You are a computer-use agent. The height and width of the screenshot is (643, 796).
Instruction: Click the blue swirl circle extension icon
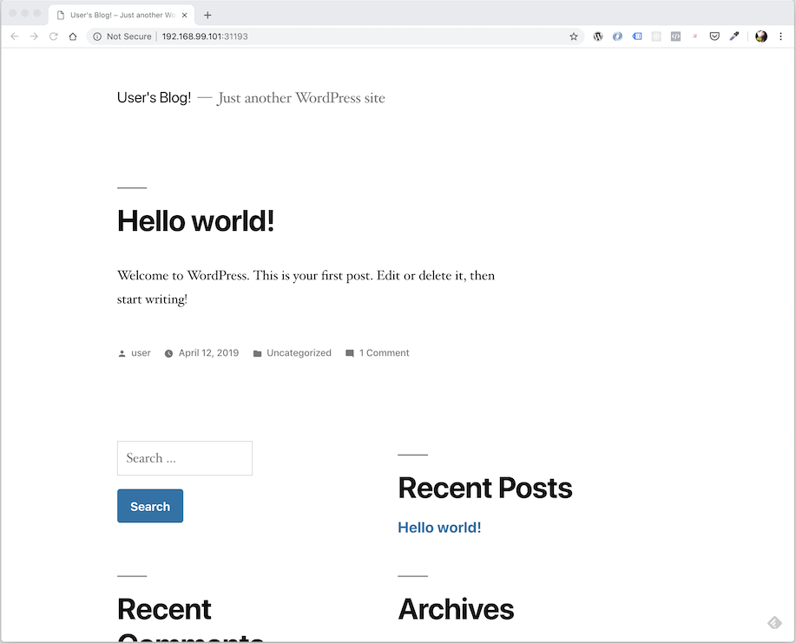click(x=617, y=36)
